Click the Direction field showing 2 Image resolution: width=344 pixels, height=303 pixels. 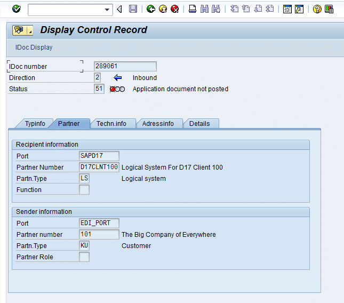click(x=97, y=77)
